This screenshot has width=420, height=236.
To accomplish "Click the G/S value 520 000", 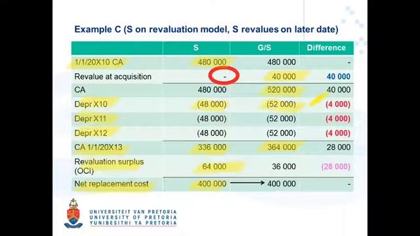I will (282, 90).
